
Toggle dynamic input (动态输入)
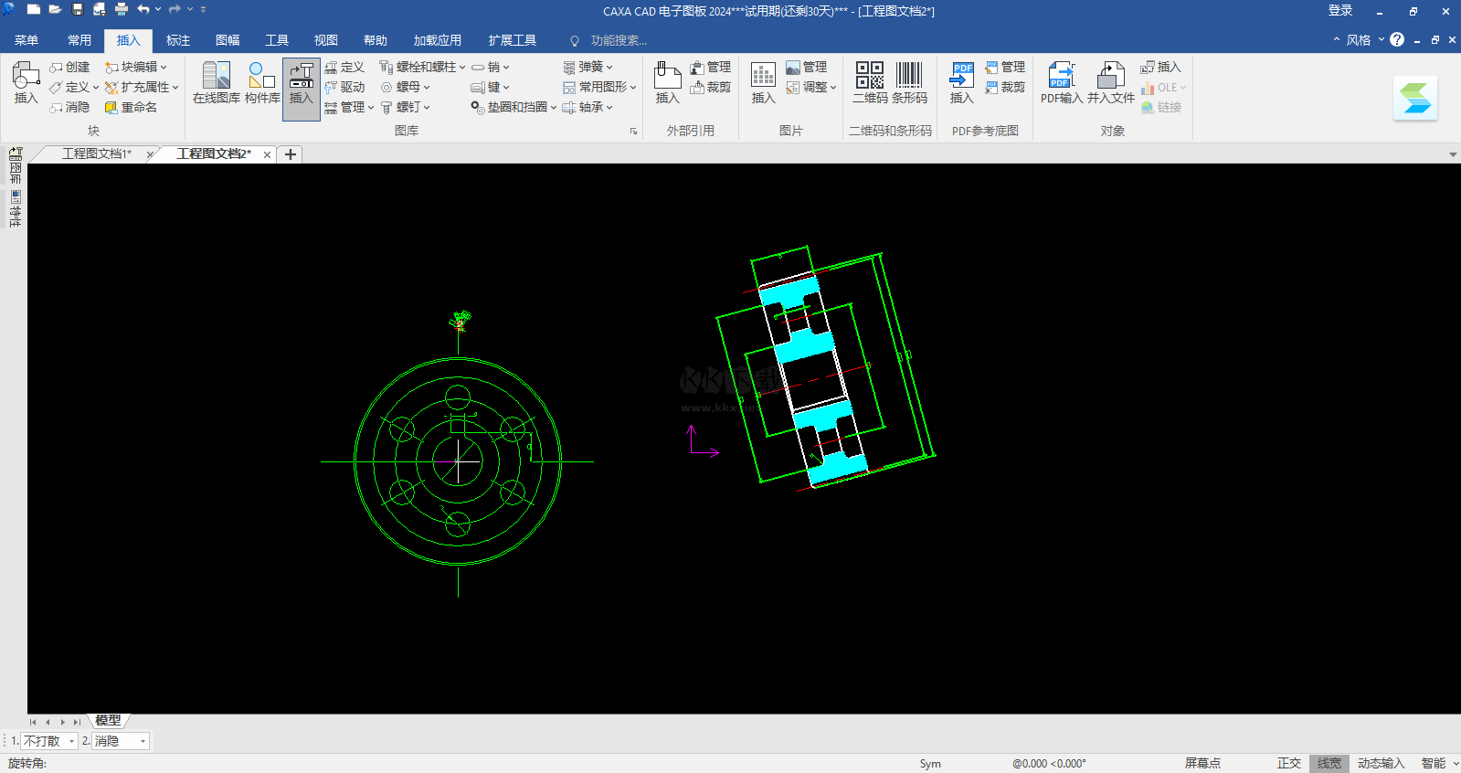click(x=1381, y=763)
